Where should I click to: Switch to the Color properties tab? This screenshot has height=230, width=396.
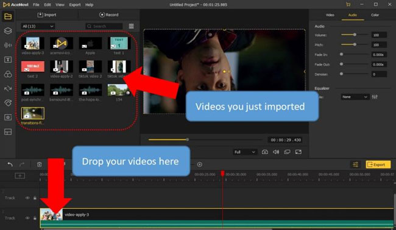coord(375,15)
